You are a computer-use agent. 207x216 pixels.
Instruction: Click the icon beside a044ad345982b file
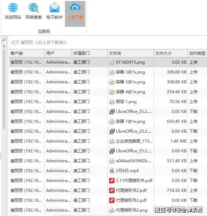[x=112, y=161]
